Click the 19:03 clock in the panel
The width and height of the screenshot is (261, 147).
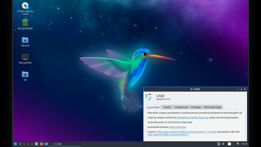(x=244, y=144)
